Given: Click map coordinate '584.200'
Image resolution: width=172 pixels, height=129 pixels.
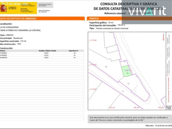Looking at the screenshot, I should (161, 107).
